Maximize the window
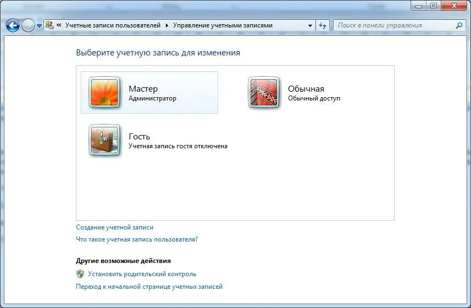Screen dimensions: 471x308 coord(433,5)
